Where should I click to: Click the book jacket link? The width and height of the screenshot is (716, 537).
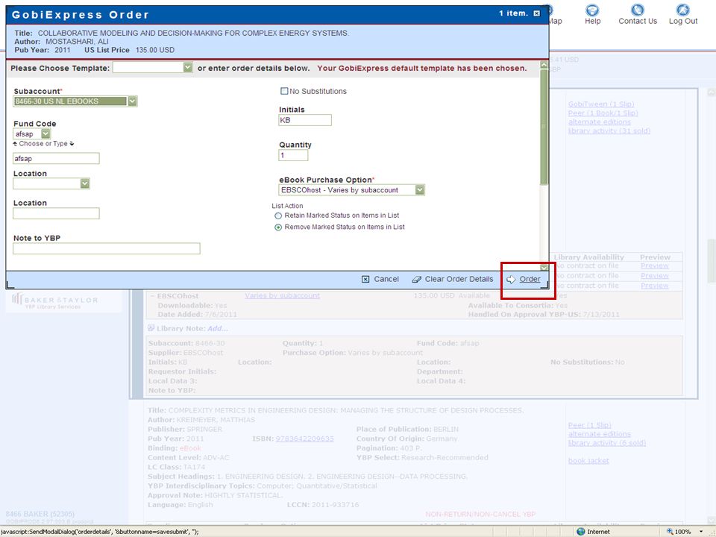588,460
